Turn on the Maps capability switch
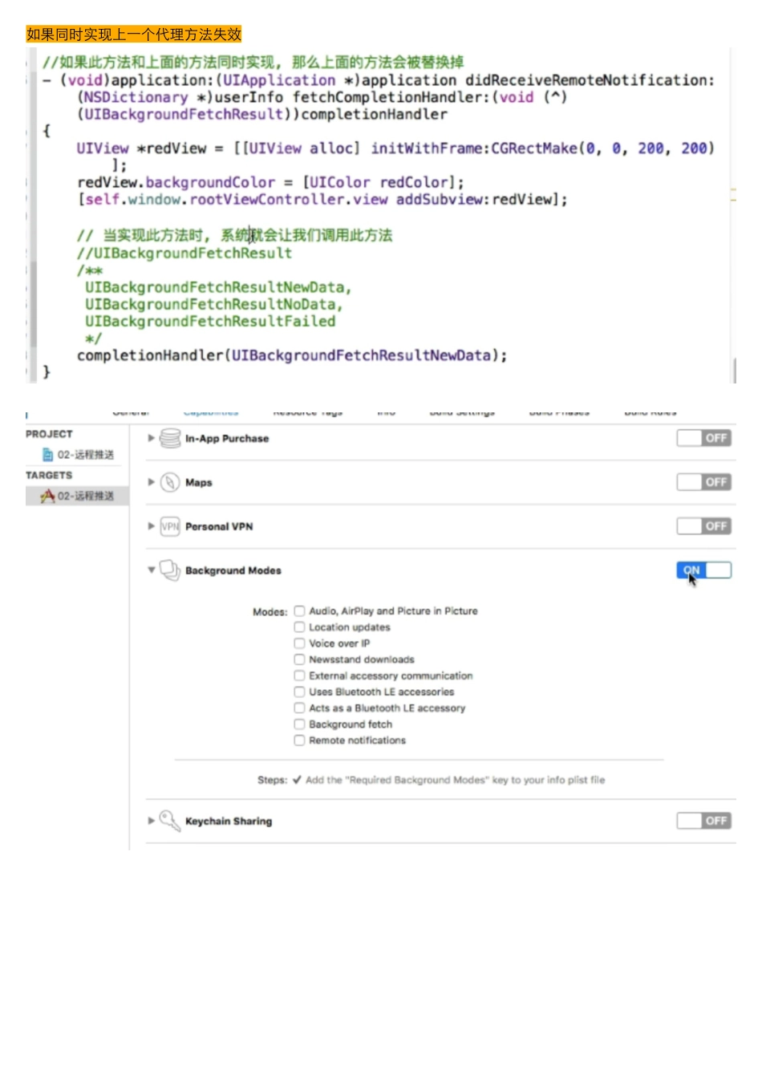 click(x=703, y=482)
